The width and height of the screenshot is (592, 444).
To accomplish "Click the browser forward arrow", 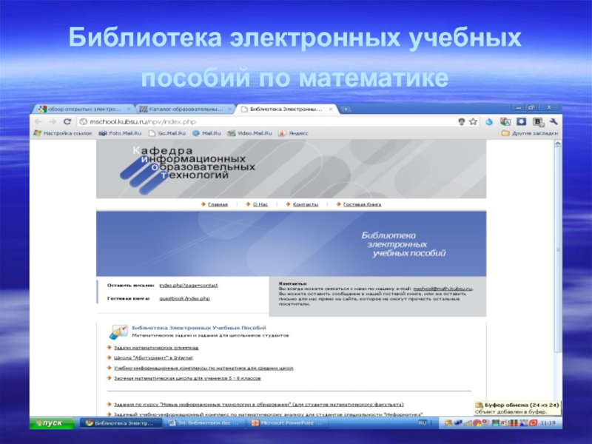I will point(53,121).
